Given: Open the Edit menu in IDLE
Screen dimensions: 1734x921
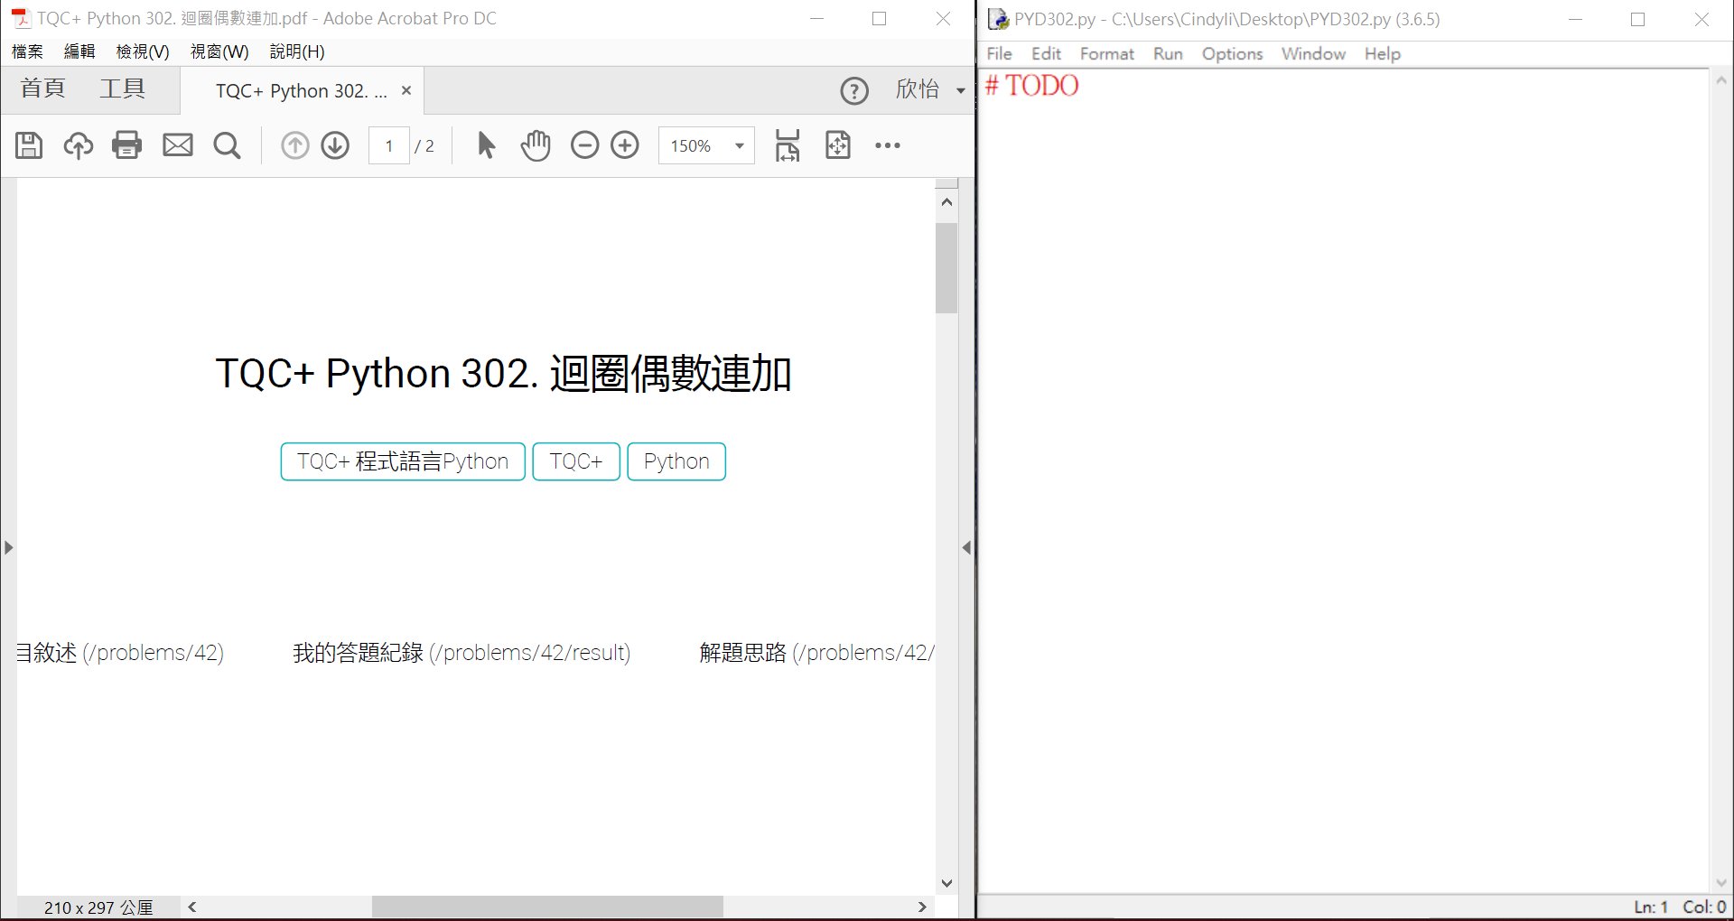Looking at the screenshot, I should coord(1046,53).
